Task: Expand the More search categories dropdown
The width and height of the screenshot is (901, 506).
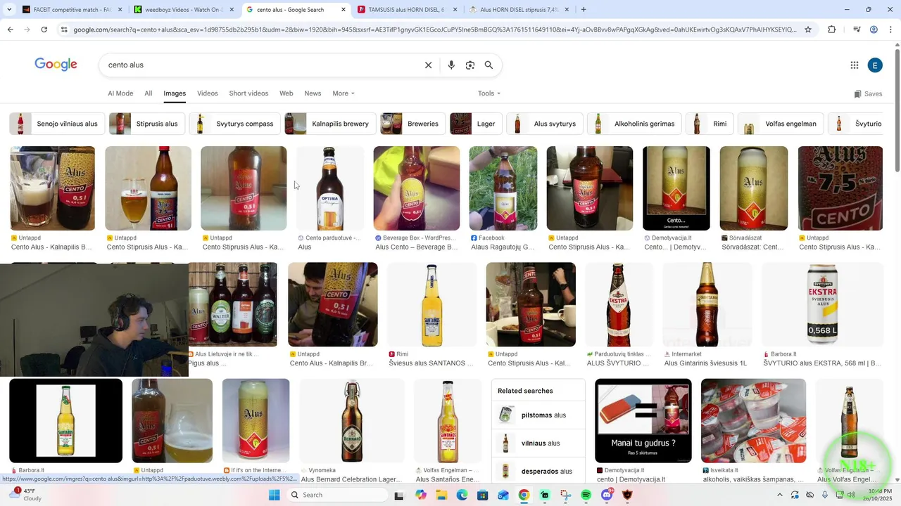Action: [344, 93]
